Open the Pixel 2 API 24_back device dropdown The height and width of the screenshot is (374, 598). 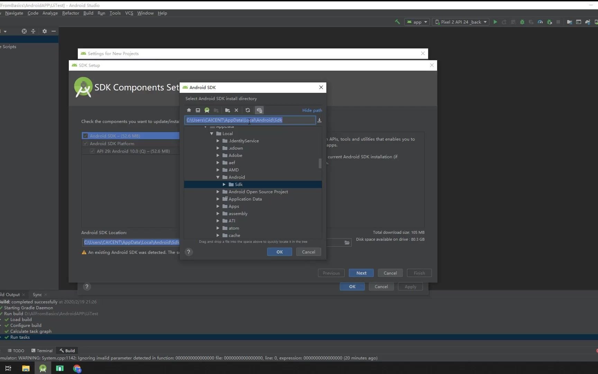click(x=461, y=22)
